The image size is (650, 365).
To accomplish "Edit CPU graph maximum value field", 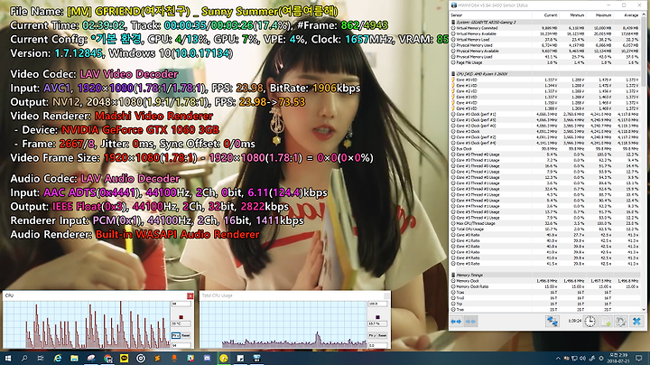I will (181, 304).
